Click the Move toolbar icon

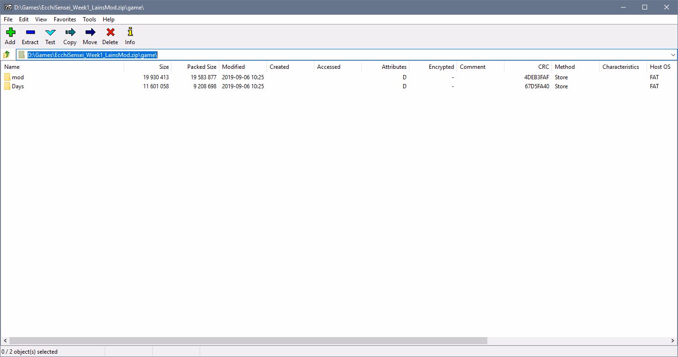click(x=90, y=33)
